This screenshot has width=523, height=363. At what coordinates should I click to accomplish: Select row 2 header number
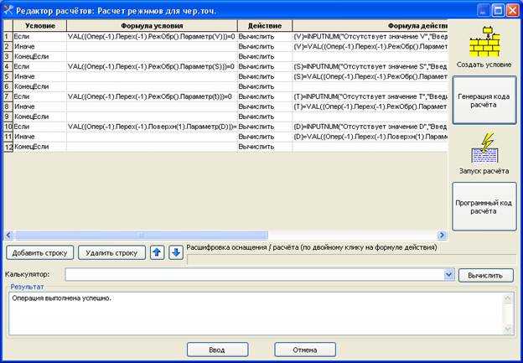[x=8, y=46]
